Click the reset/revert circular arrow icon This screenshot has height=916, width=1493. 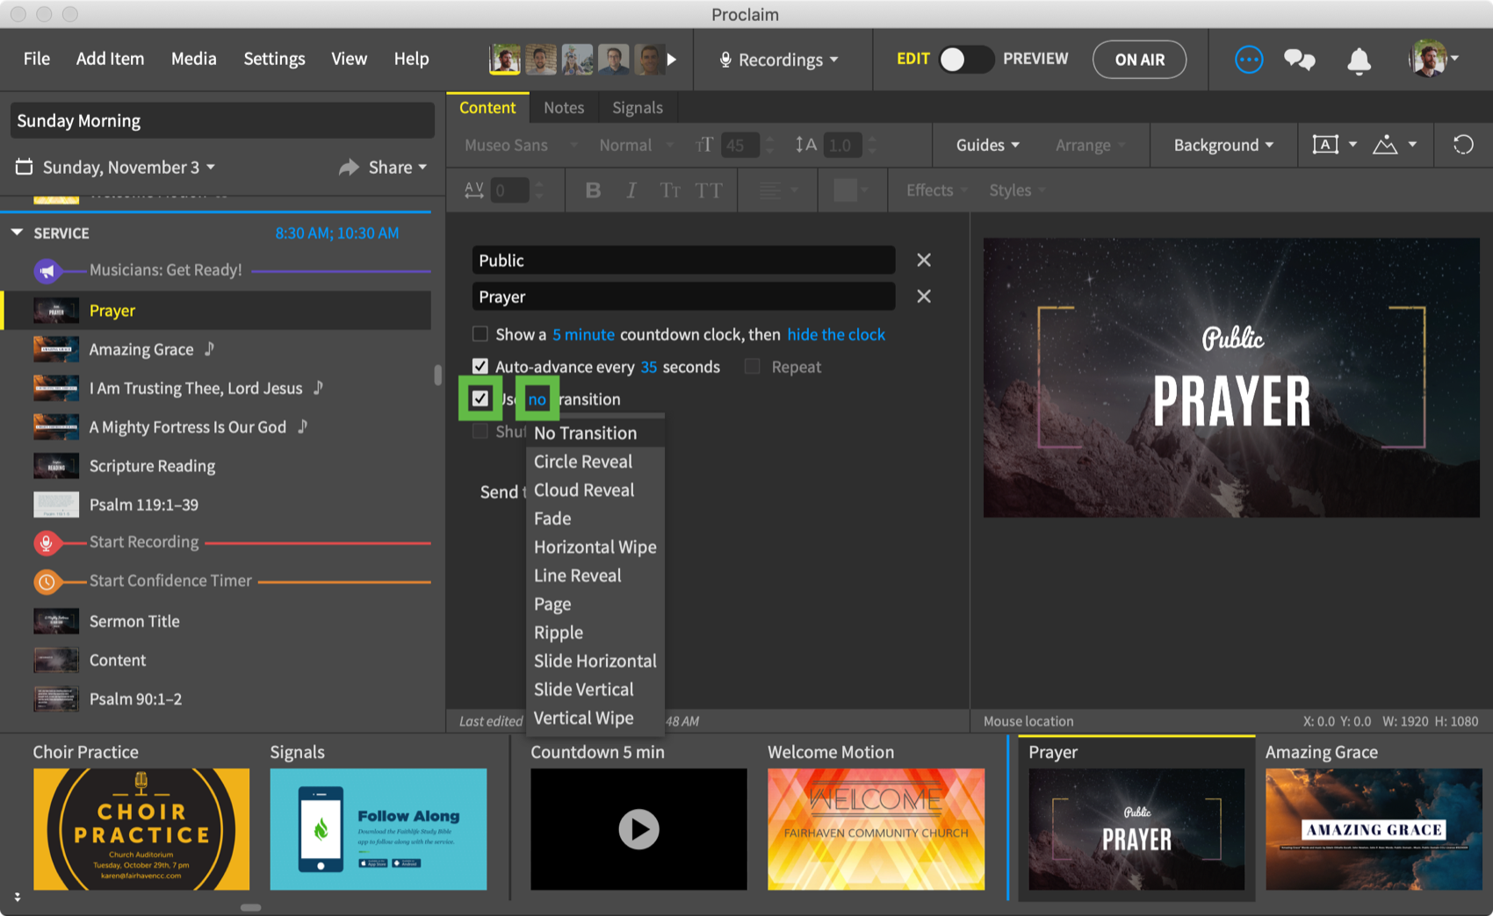[x=1463, y=145]
